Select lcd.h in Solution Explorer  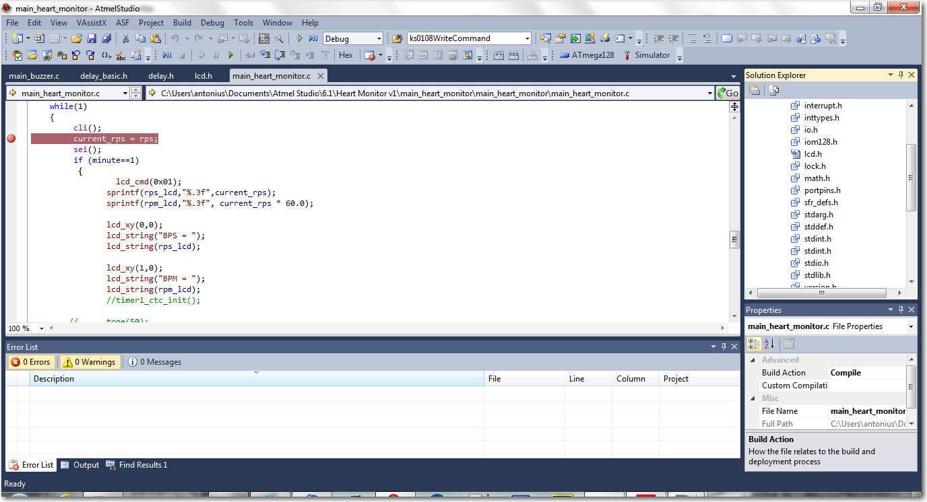pos(812,154)
